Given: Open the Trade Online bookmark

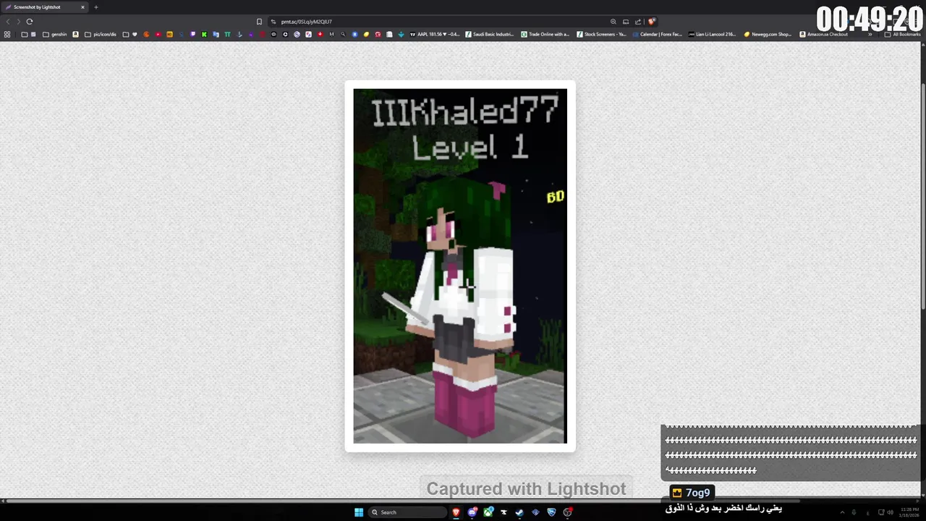Looking at the screenshot, I should coord(545,34).
